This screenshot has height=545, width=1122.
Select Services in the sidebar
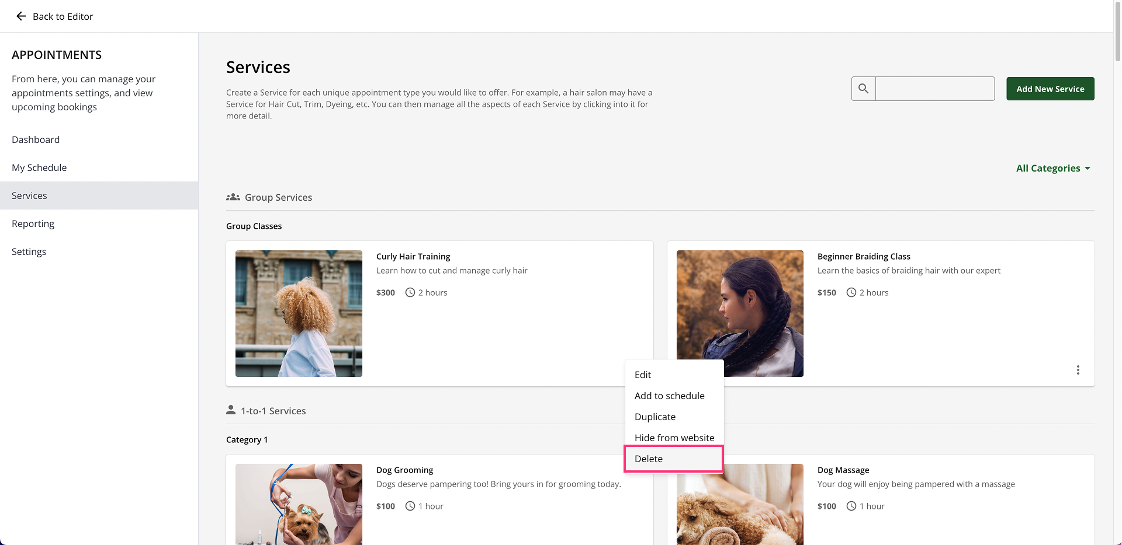99,195
